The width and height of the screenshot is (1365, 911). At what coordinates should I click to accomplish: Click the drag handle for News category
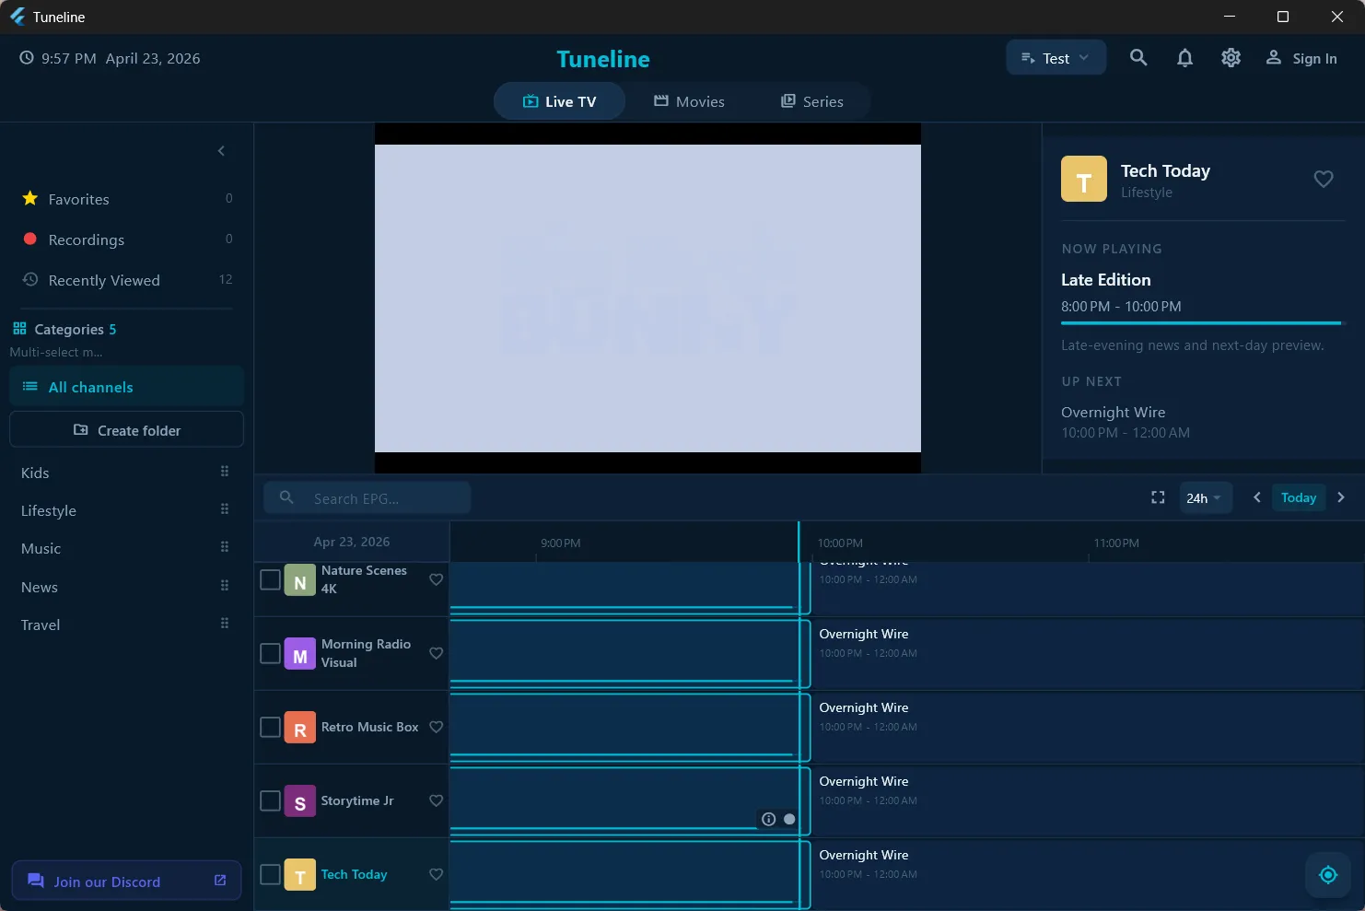225,586
